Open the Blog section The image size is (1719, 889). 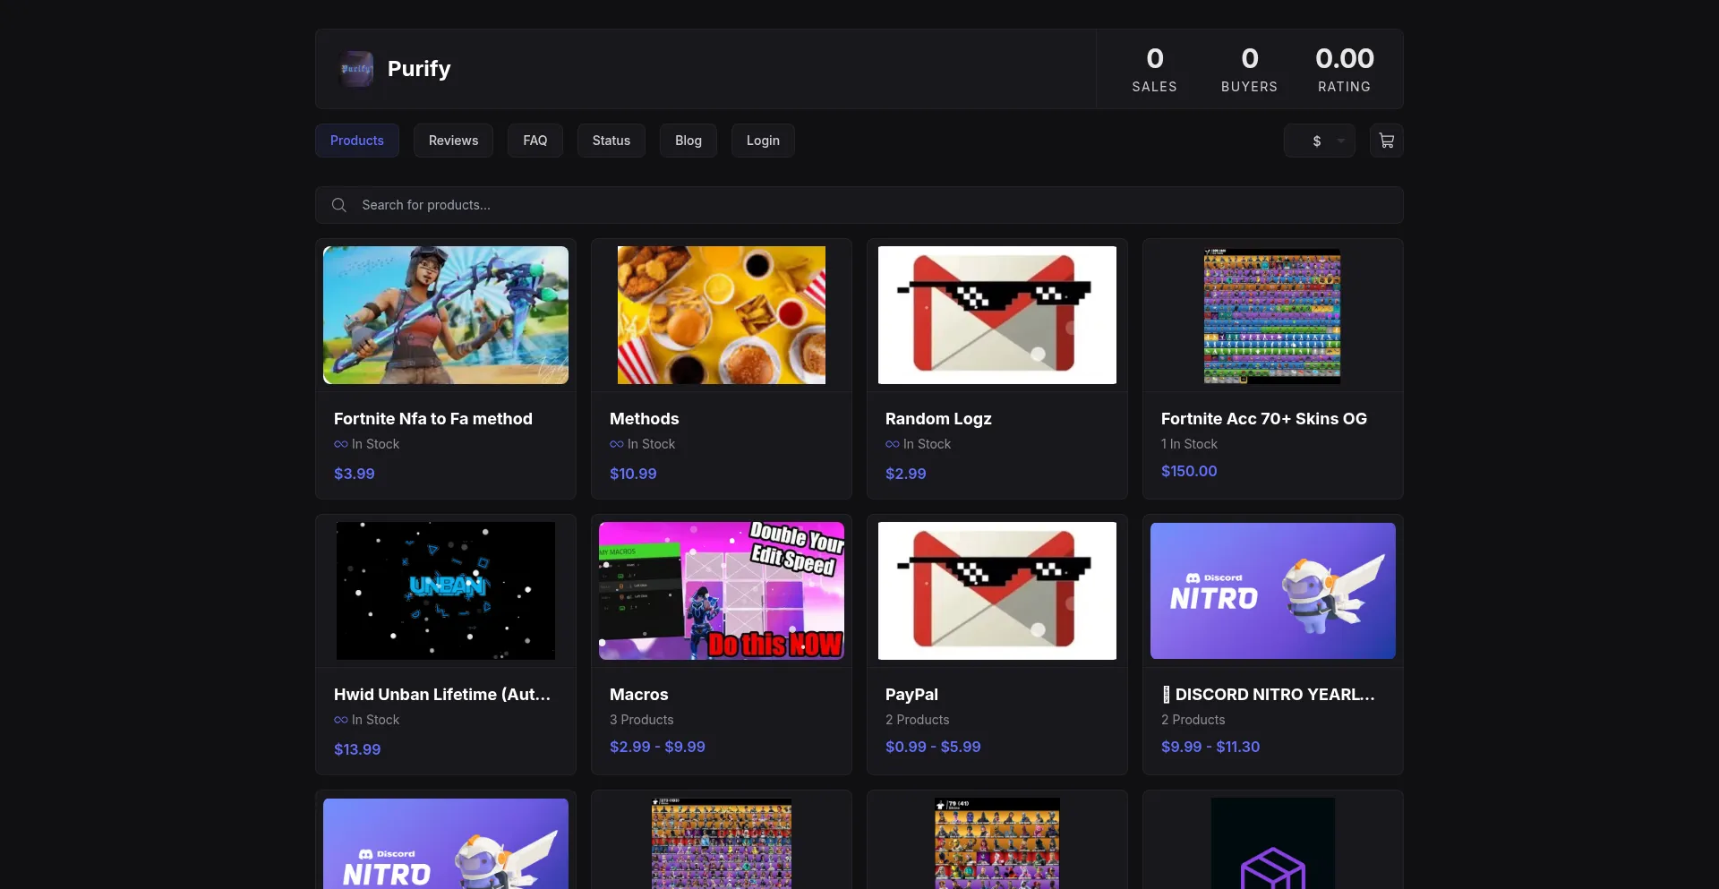(688, 141)
